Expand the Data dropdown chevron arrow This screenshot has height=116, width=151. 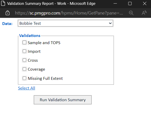[110, 23]
